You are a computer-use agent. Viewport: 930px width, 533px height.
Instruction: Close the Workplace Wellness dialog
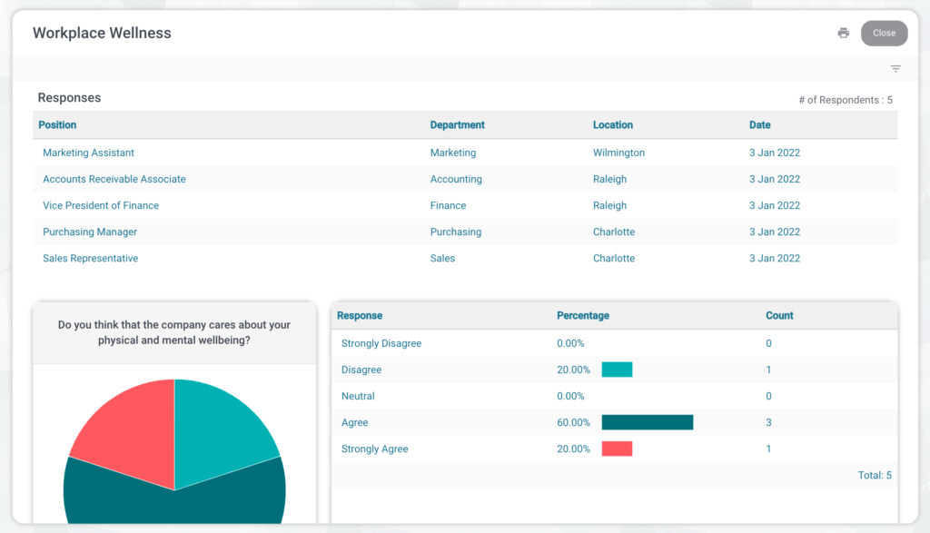[884, 34]
